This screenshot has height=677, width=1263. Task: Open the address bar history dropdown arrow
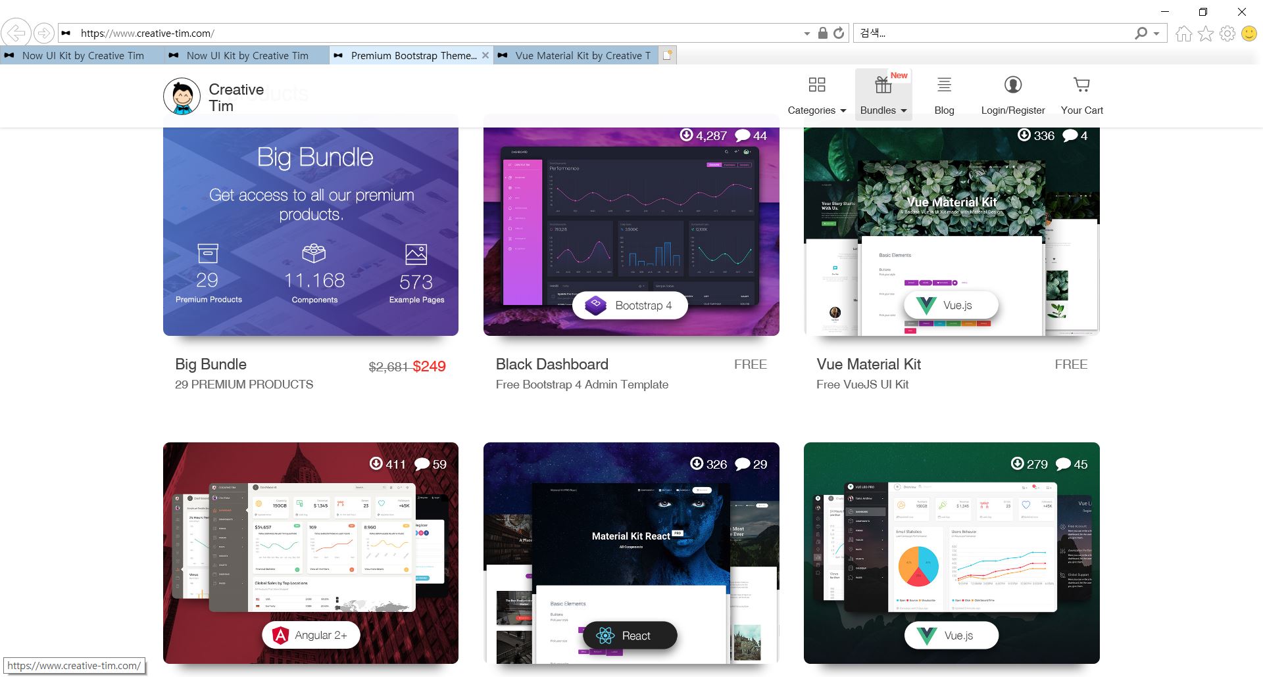tap(806, 34)
